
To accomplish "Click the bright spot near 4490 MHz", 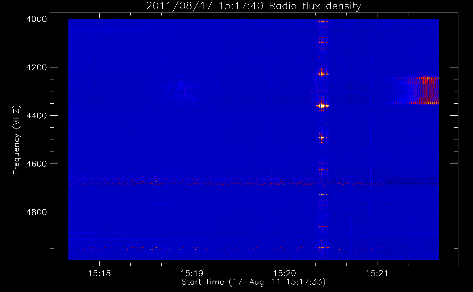I will [x=322, y=137].
